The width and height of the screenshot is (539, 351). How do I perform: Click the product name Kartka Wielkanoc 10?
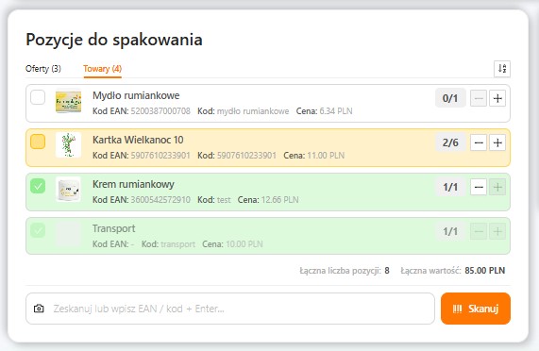click(138, 140)
